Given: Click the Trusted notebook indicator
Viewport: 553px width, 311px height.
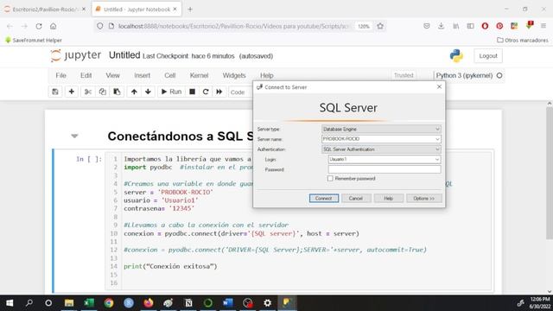Looking at the screenshot, I should click(404, 75).
